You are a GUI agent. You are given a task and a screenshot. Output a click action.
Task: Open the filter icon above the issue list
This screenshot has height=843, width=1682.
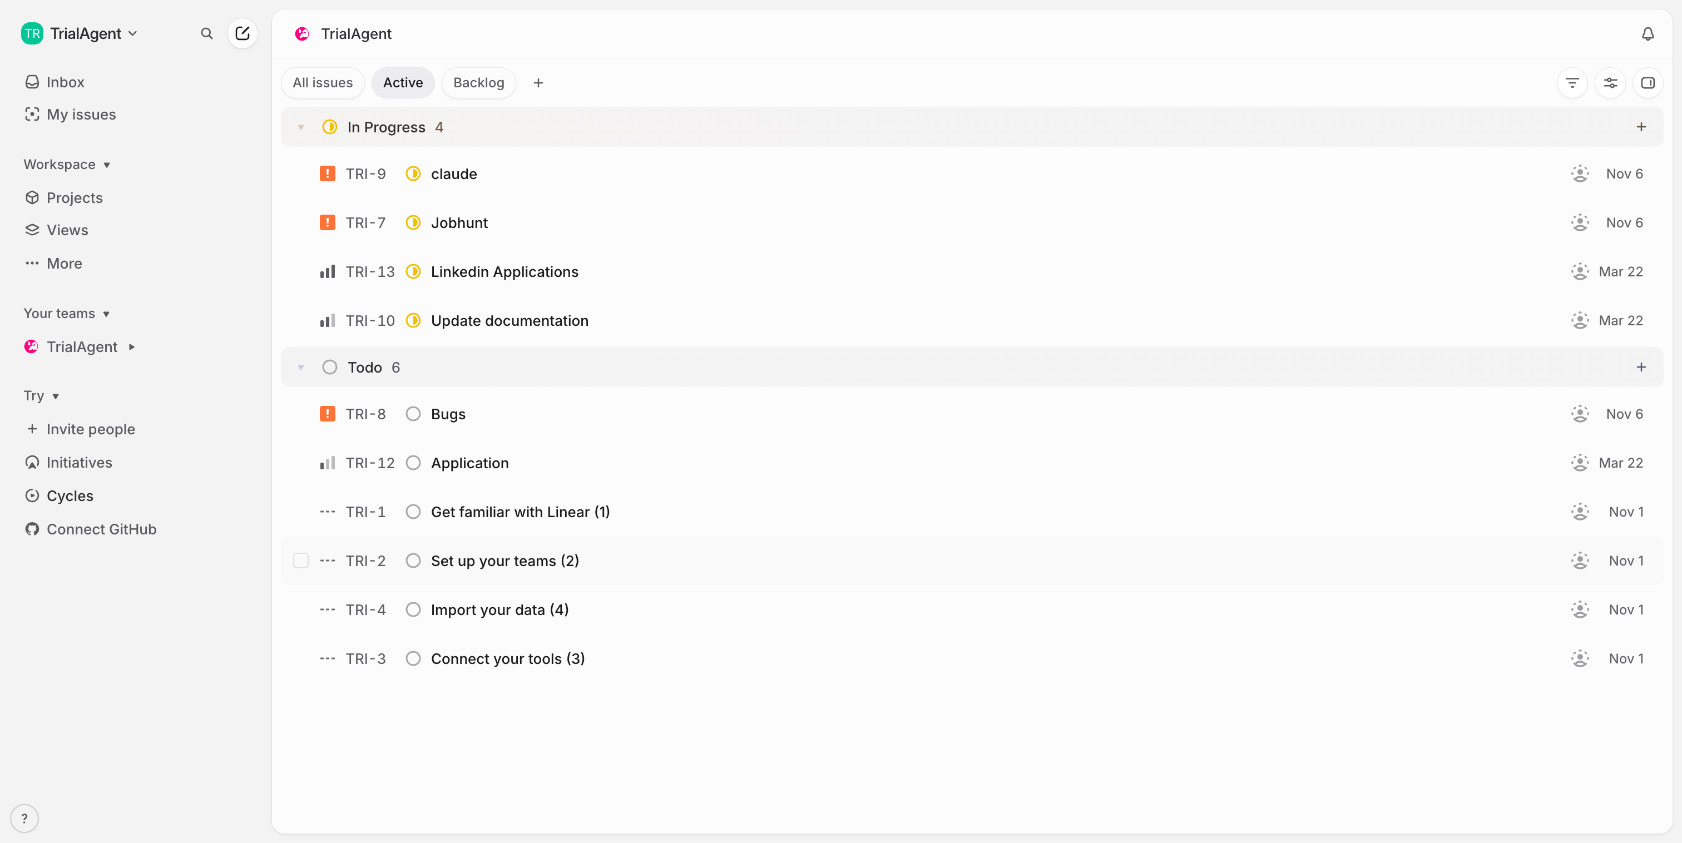[x=1573, y=82]
